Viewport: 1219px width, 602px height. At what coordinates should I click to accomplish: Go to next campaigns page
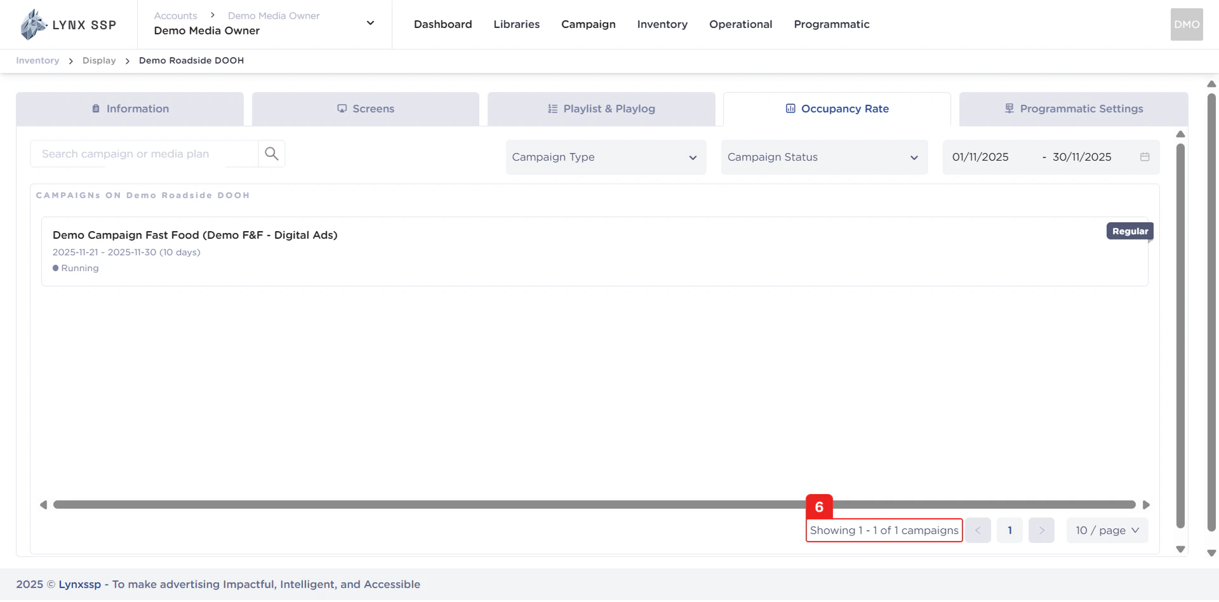(1041, 530)
